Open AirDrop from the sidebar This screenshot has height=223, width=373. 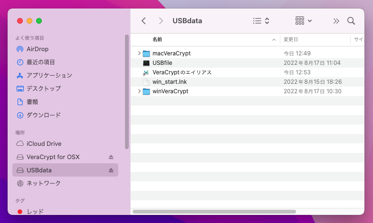click(x=37, y=49)
